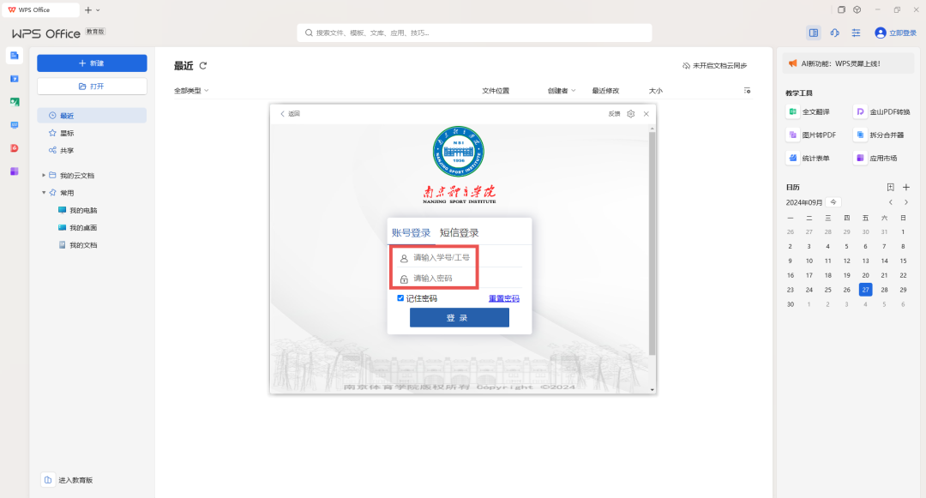
Task: Click the red icon in left rail
Action: point(15,148)
